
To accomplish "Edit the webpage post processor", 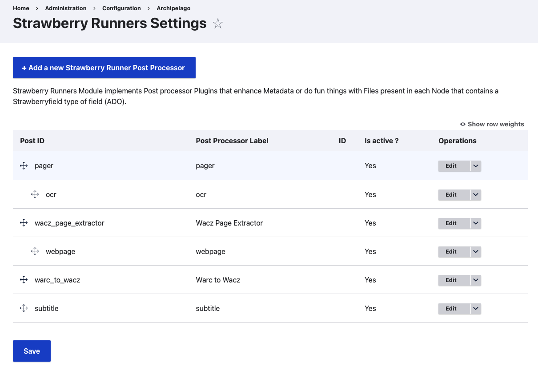I will pos(454,252).
